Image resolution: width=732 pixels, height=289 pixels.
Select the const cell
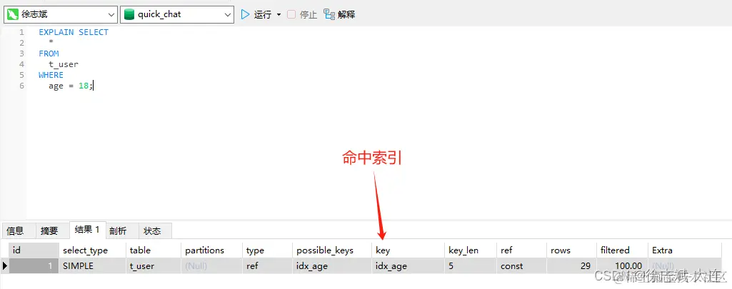(521, 266)
